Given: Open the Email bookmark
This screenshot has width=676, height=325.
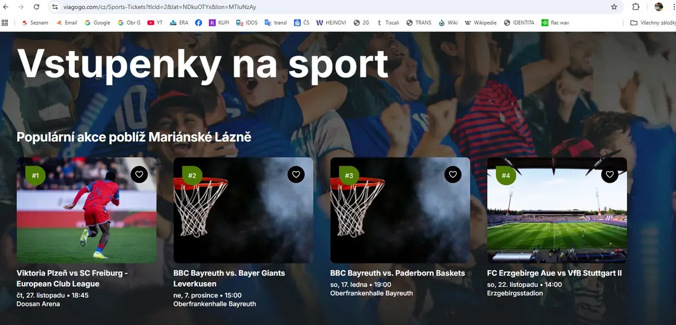Looking at the screenshot, I should point(66,22).
